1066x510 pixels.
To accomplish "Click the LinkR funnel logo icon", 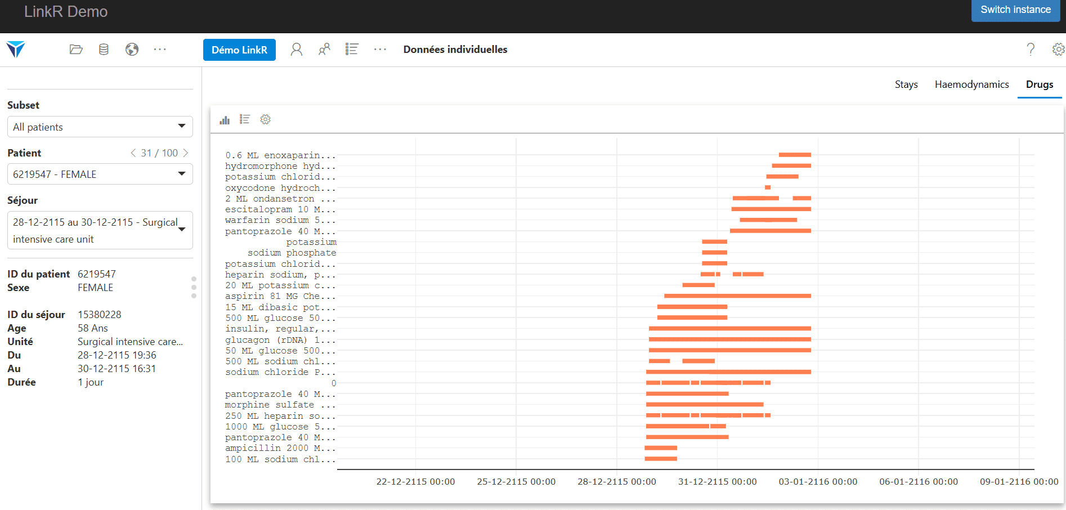I will tap(16, 50).
